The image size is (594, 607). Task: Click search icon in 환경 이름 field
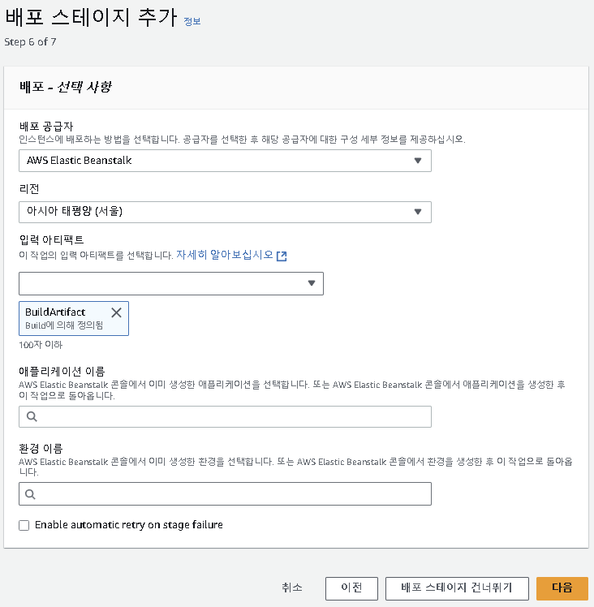tap(30, 494)
